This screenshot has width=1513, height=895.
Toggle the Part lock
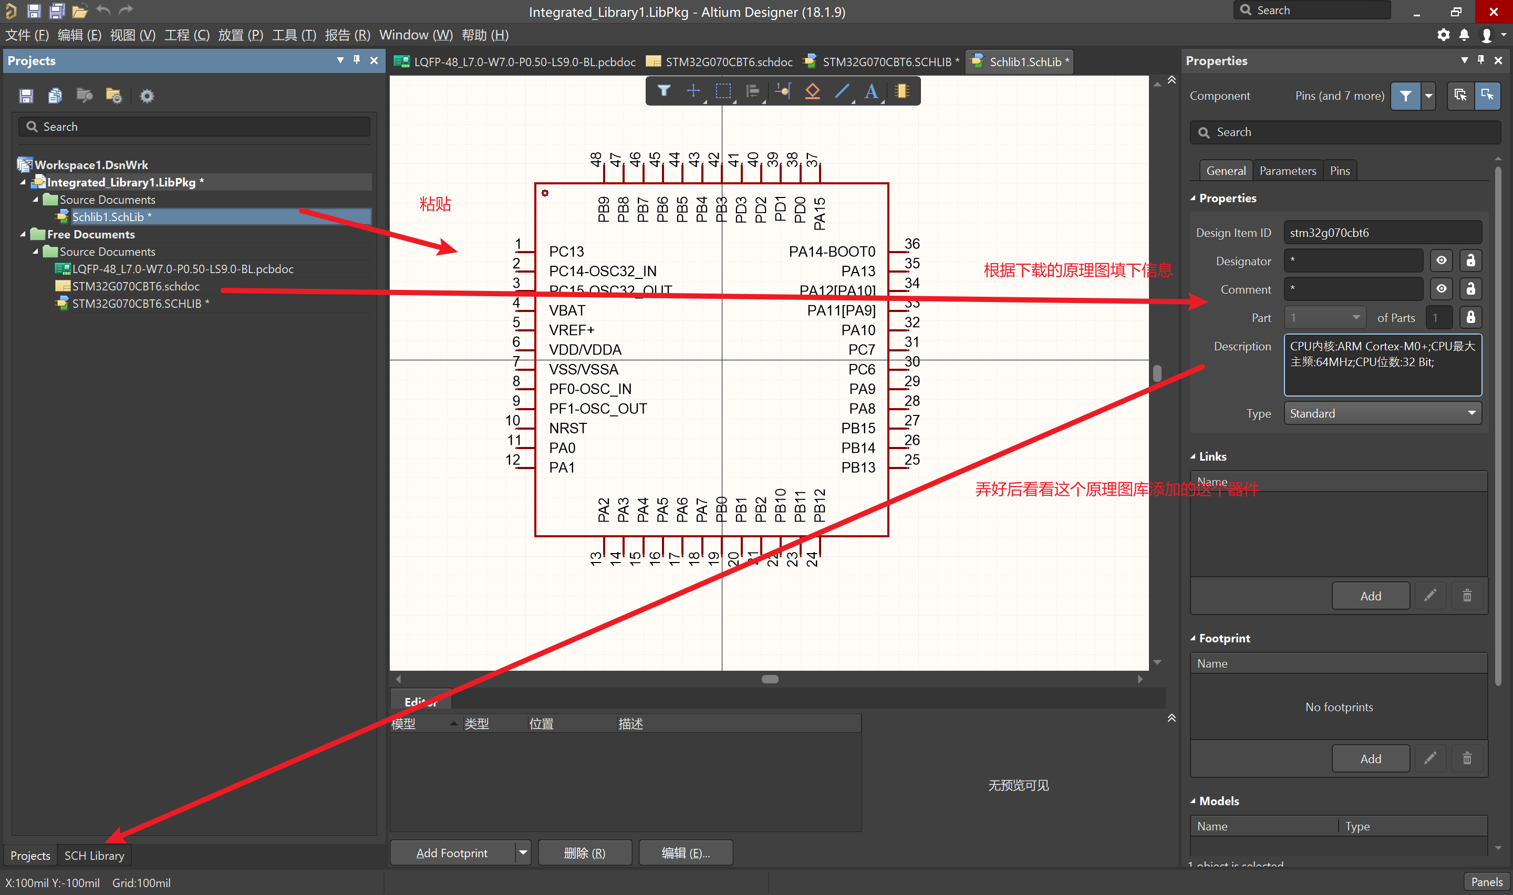pos(1471,317)
